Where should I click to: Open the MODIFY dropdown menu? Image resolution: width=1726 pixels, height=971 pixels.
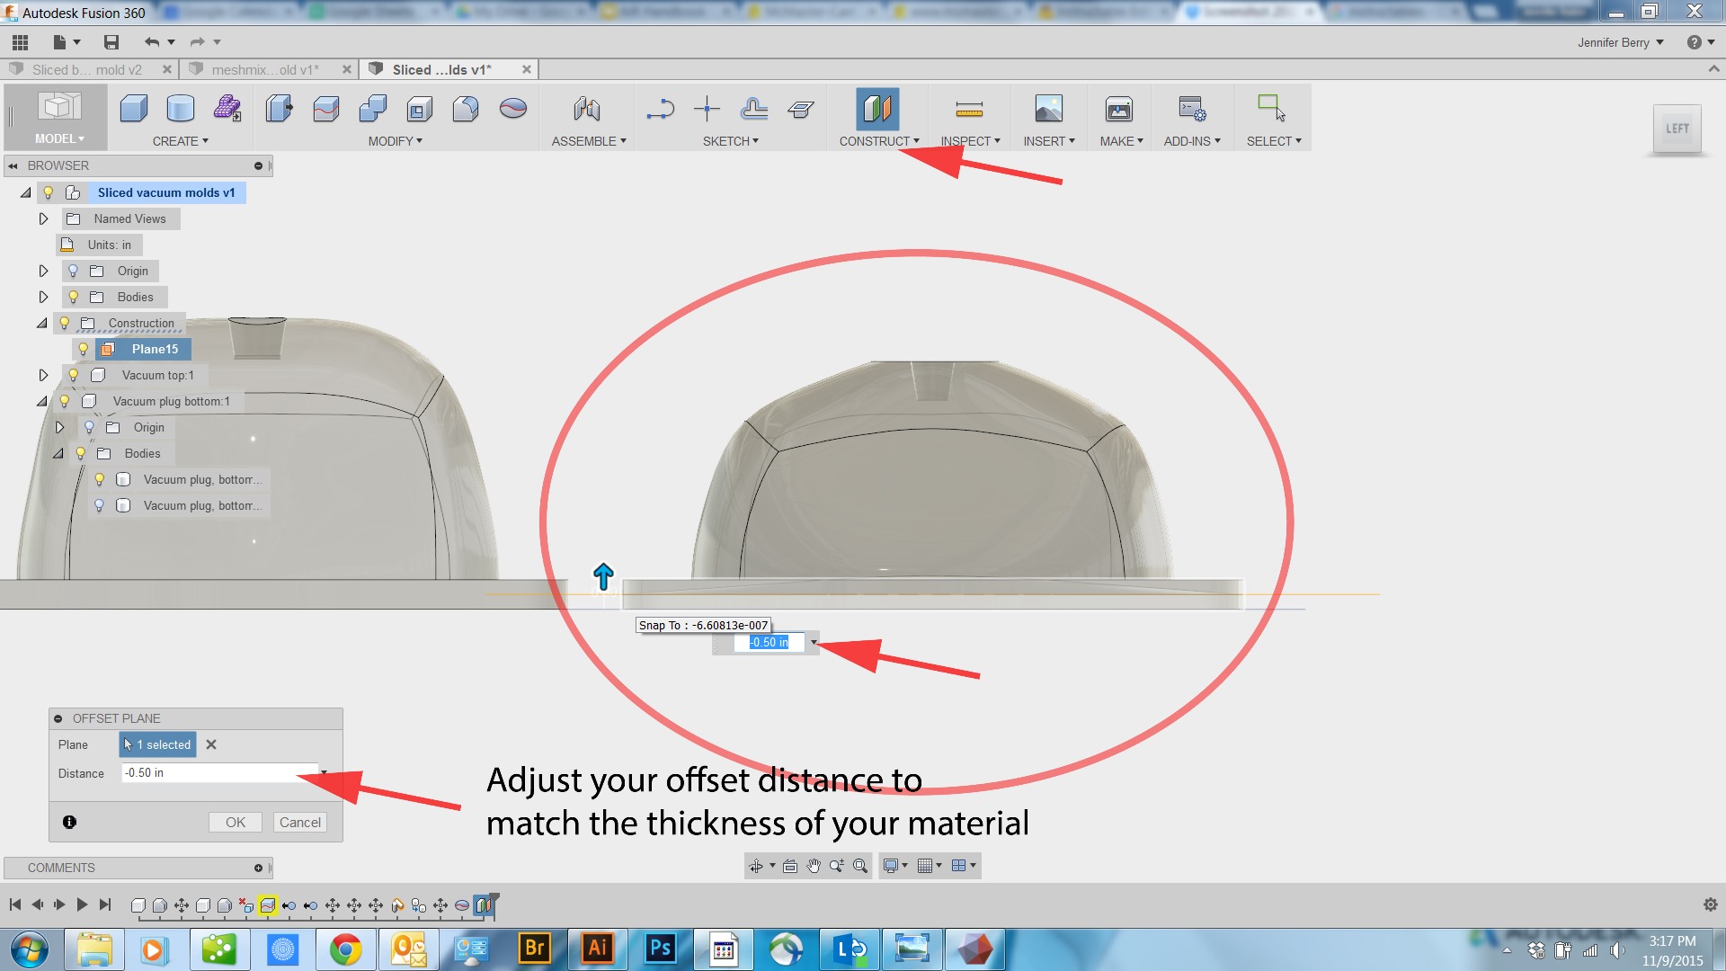tap(395, 141)
